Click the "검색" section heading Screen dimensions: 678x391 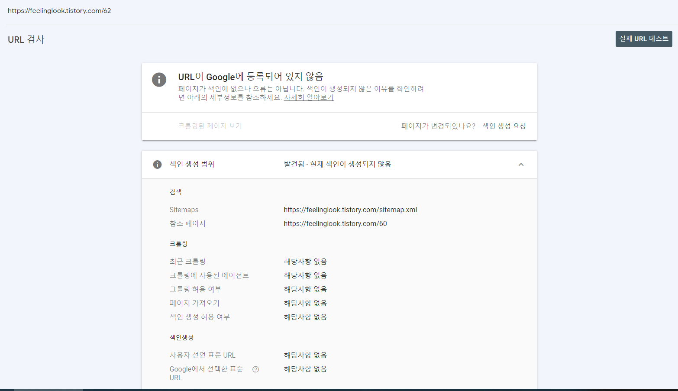(175, 192)
